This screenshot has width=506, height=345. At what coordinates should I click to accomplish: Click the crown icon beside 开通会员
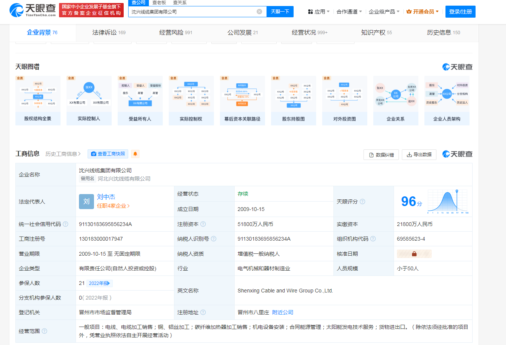409,12
